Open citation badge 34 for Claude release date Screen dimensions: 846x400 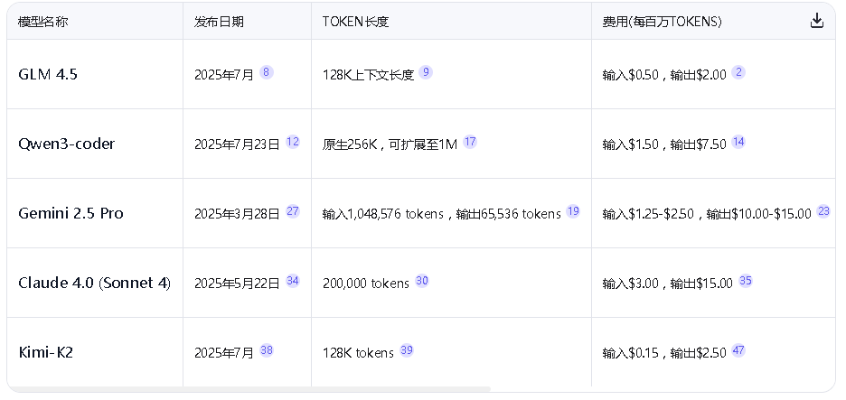(292, 281)
